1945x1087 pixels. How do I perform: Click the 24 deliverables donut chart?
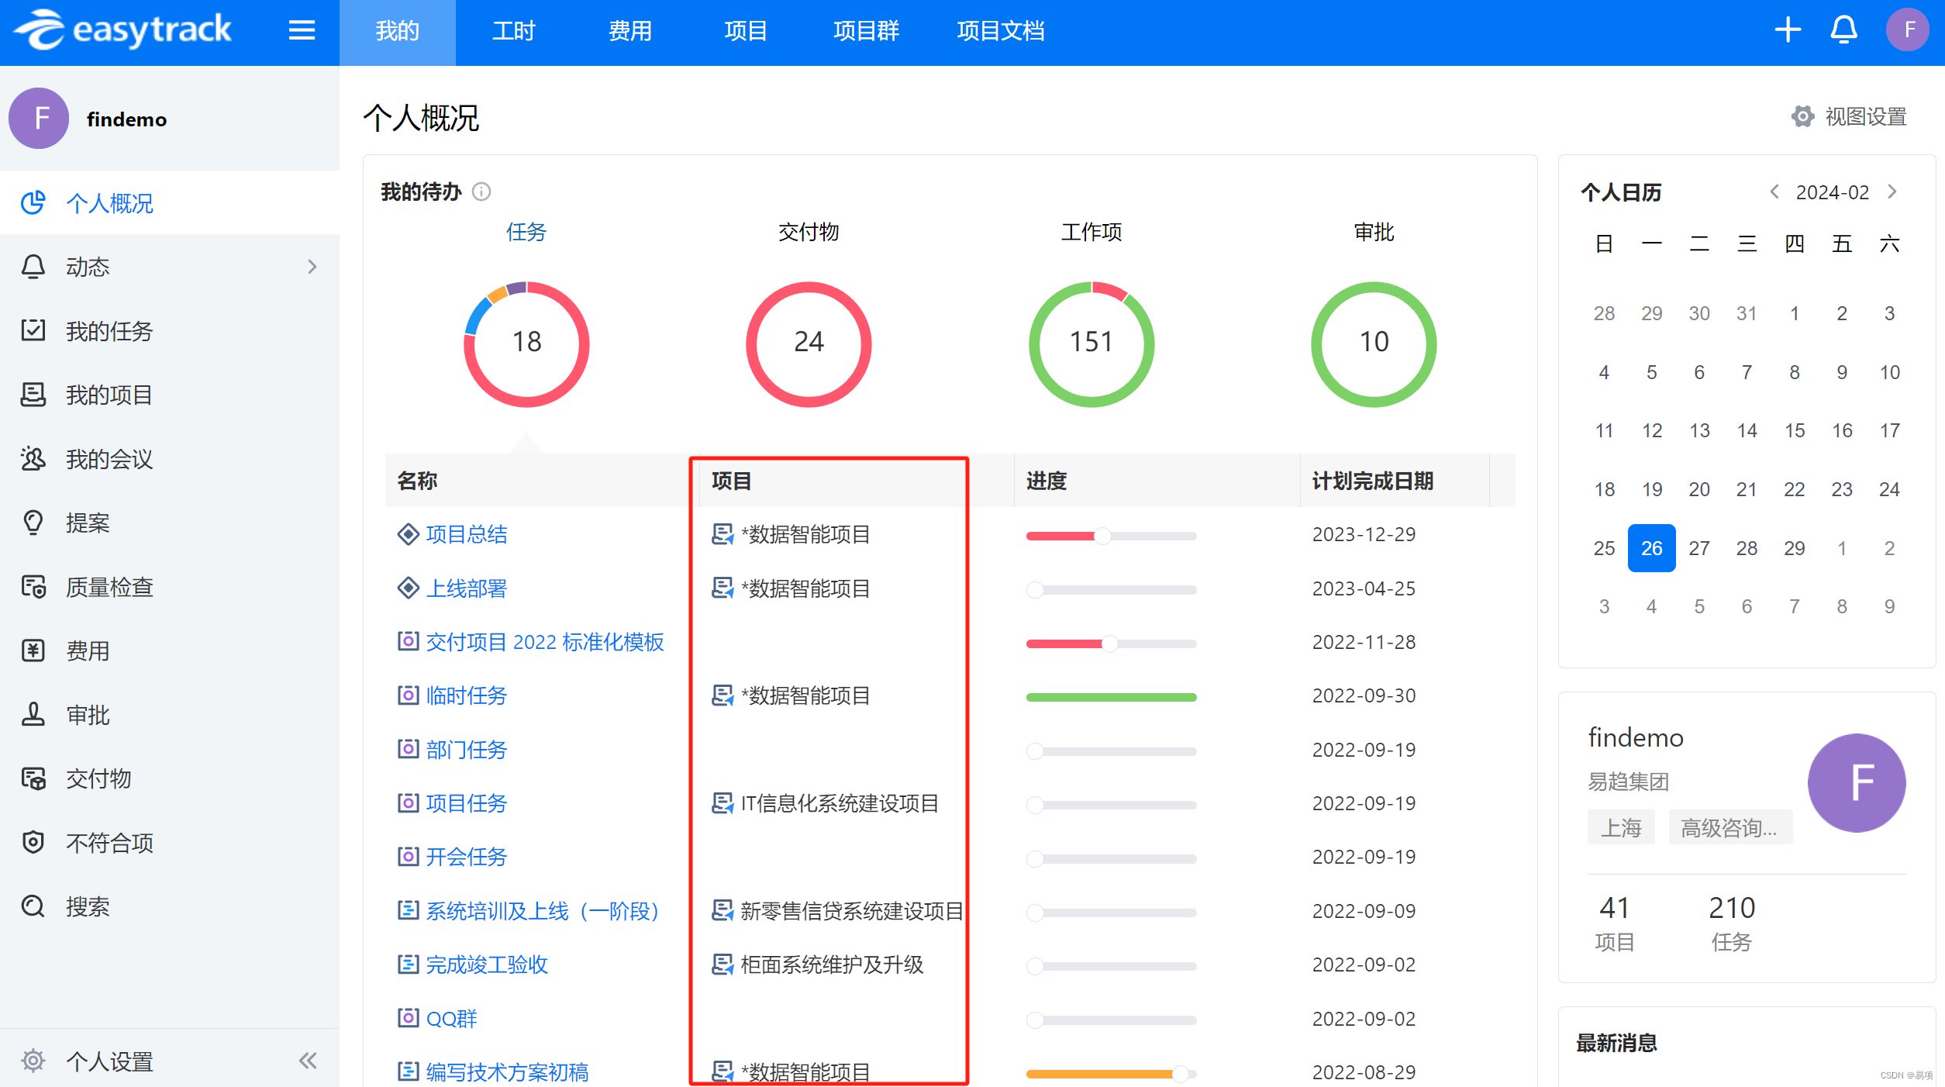[809, 343]
